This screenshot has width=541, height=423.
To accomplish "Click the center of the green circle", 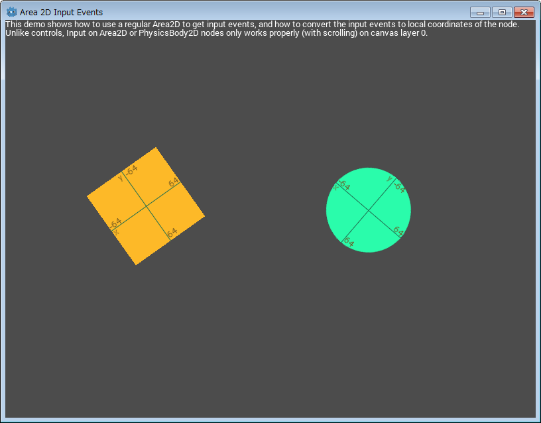I will pos(369,210).
